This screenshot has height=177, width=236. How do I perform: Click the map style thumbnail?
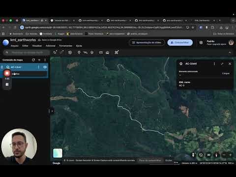point(58,153)
